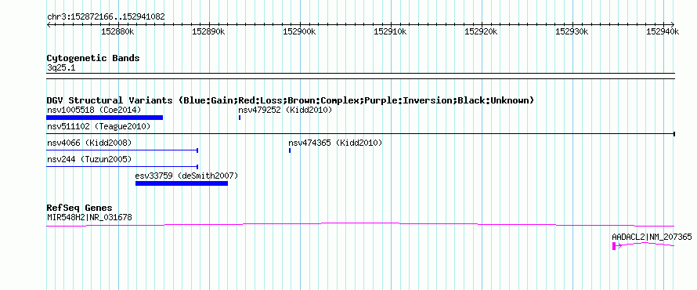Image resolution: width=697 pixels, height=290 pixels.
Task: Select the thin blue nsv4066 variant line
Action: pos(122,150)
